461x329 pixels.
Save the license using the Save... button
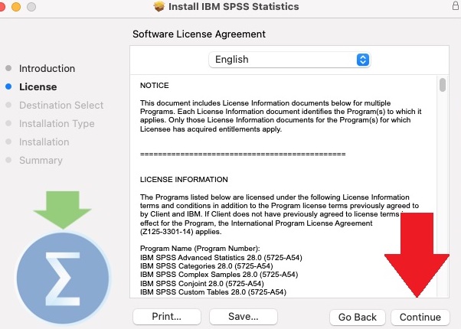pos(243,317)
